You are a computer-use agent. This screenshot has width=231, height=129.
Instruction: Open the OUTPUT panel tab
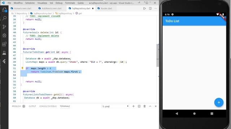(32, 106)
